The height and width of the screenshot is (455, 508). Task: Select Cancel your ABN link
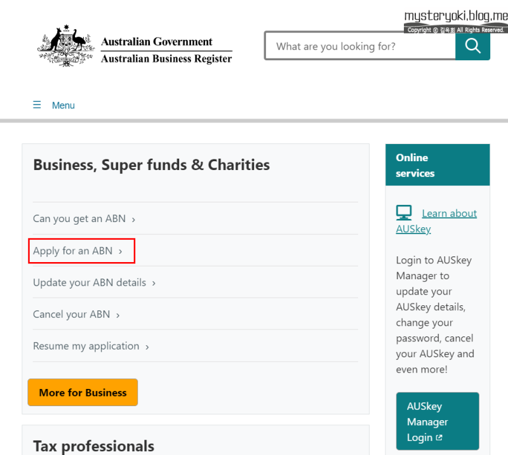click(x=72, y=314)
